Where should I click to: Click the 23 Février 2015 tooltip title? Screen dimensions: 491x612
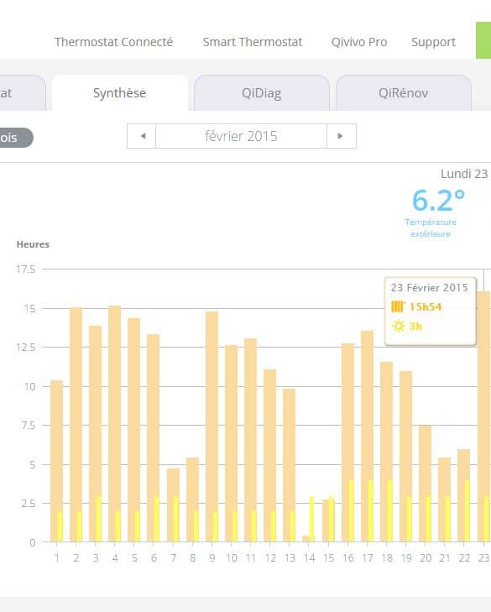pyautogui.click(x=430, y=288)
